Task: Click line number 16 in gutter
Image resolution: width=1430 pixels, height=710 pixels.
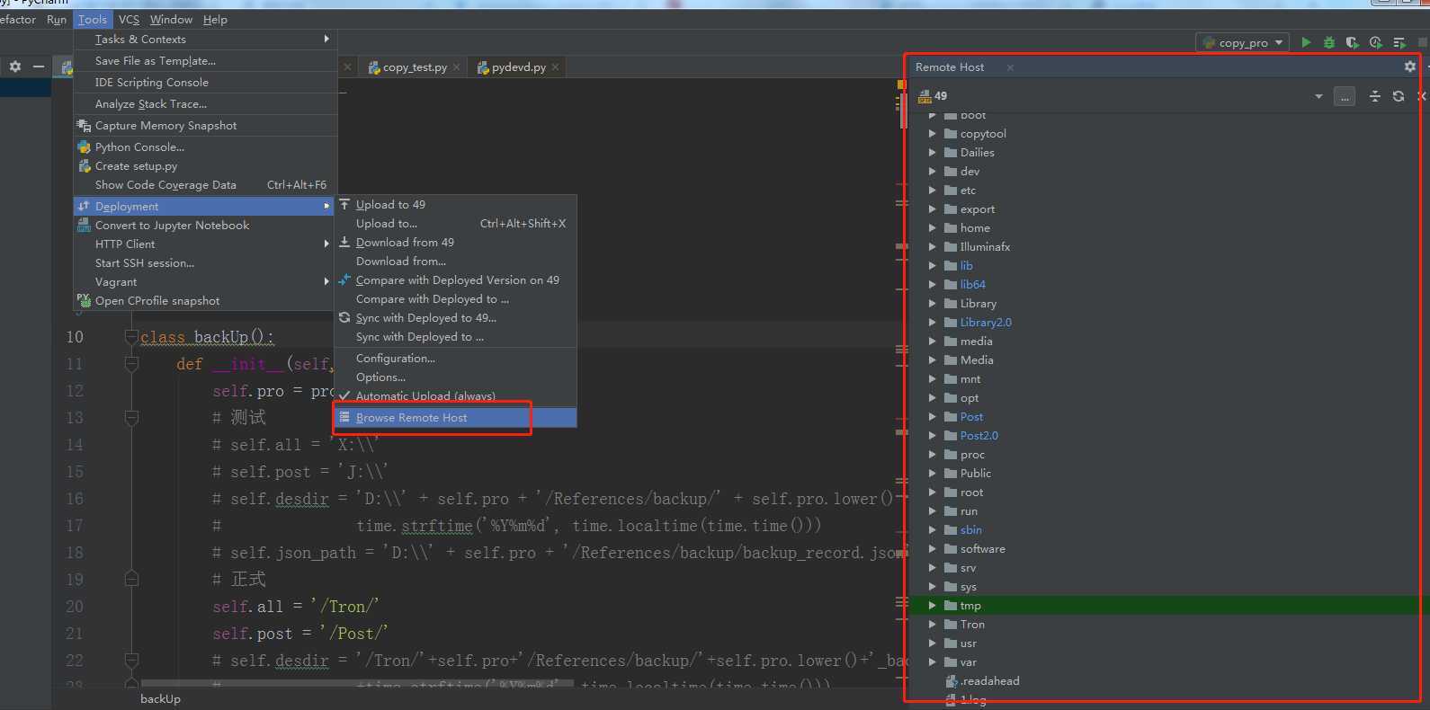Action: (75, 499)
